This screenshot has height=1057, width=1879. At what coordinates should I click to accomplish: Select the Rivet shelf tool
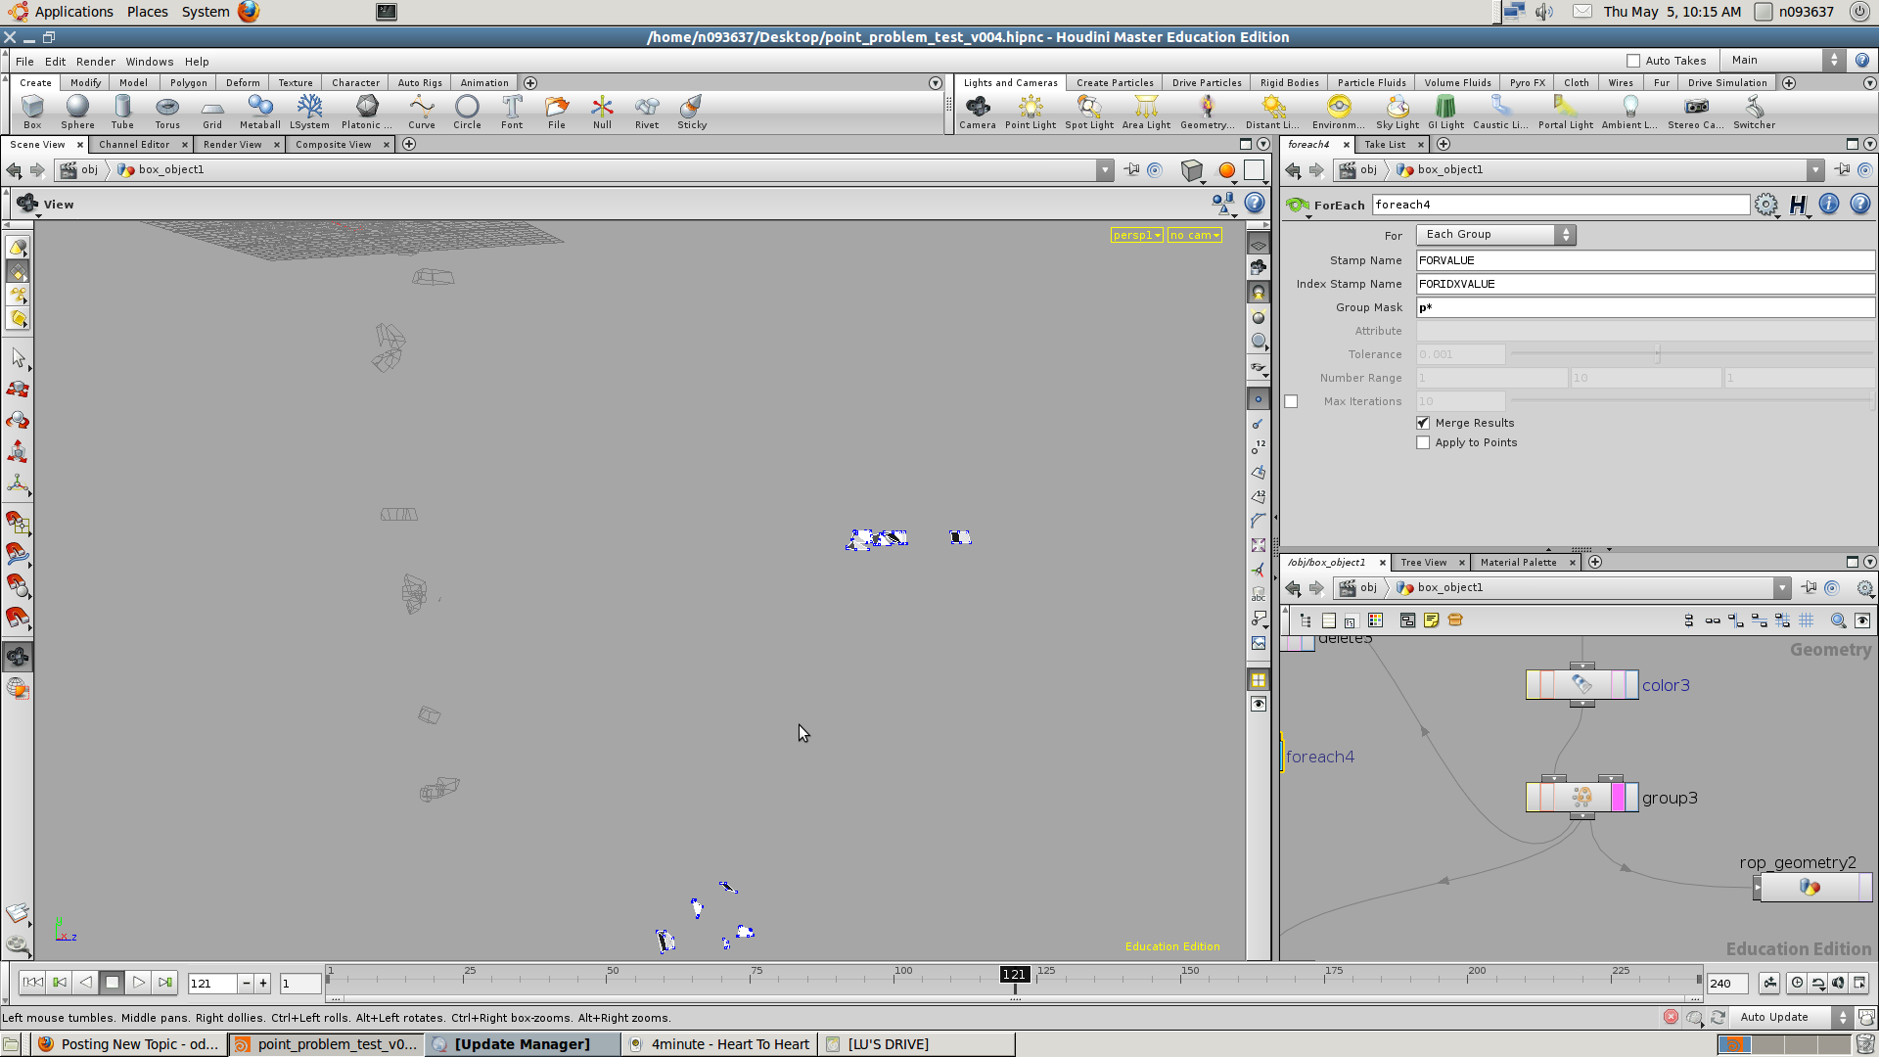647,112
